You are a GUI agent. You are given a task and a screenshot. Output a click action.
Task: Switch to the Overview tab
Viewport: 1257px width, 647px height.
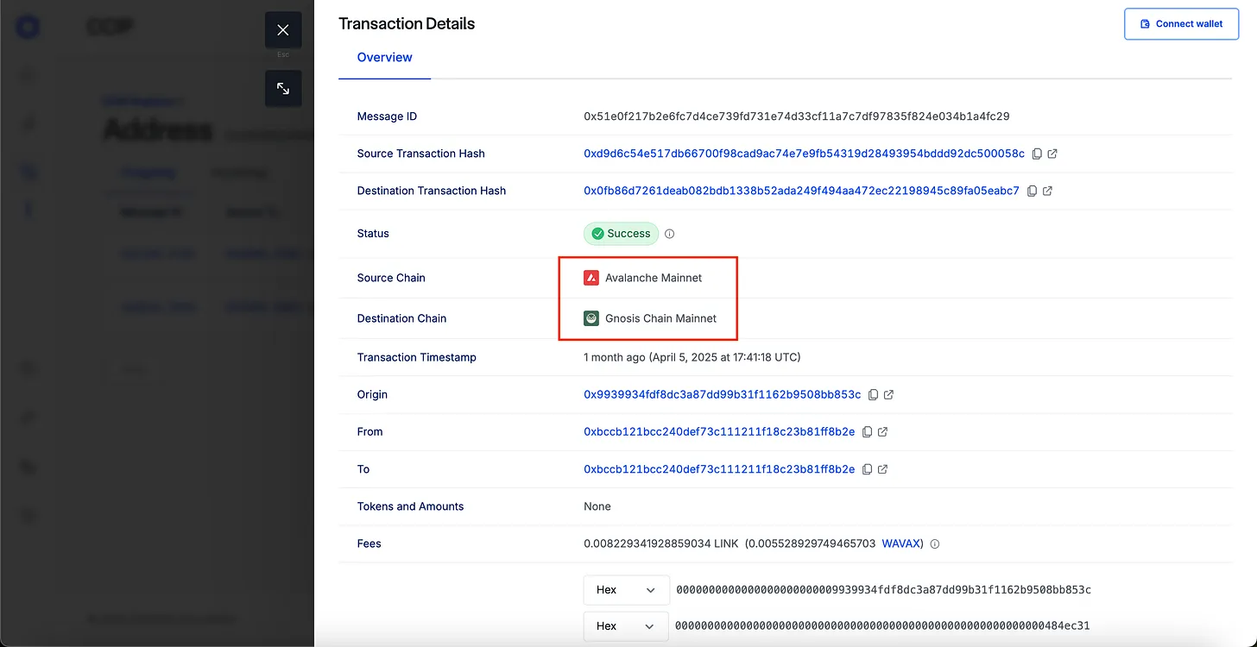pyautogui.click(x=384, y=57)
